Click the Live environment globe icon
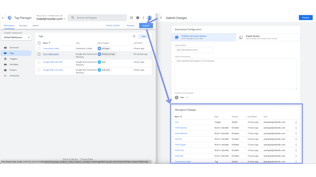The image size is (316, 177). 177,97
